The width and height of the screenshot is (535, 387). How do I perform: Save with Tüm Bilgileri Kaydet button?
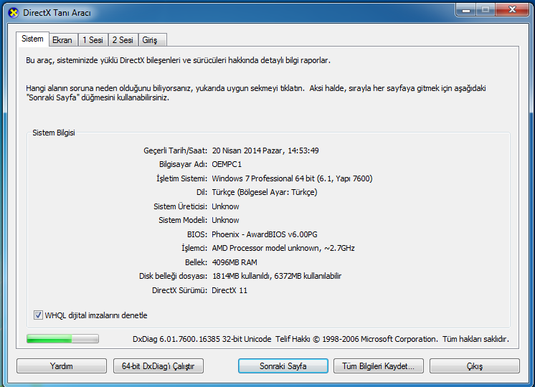pyautogui.click(x=379, y=366)
